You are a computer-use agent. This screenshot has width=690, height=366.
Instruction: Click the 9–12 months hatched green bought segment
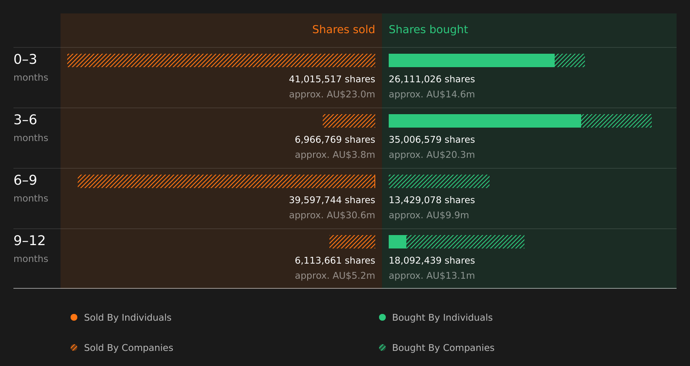pyautogui.click(x=465, y=242)
